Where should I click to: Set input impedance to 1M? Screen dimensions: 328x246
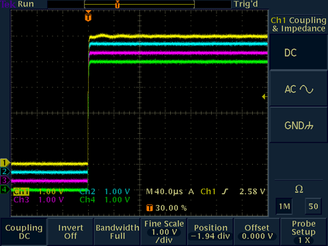[x=284, y=206]
